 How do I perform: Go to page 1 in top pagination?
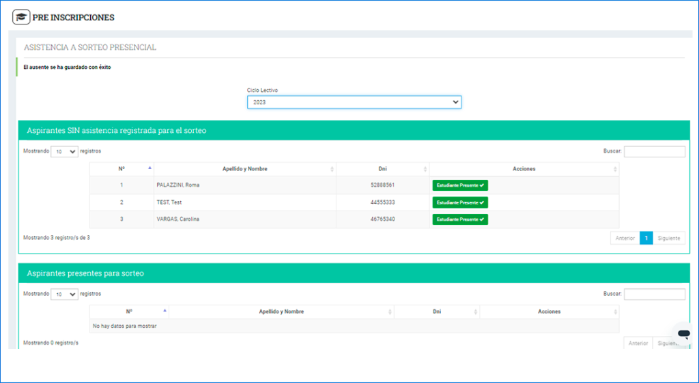tap(646, 238)
